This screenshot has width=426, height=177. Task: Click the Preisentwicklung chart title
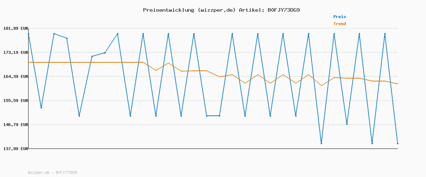(221, 10)
